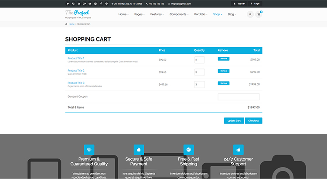Image resolution: width=327 pixels, height=179 pixels.
Task: Focus the quantity field for Product Title 3
Action: click(199, 84)
